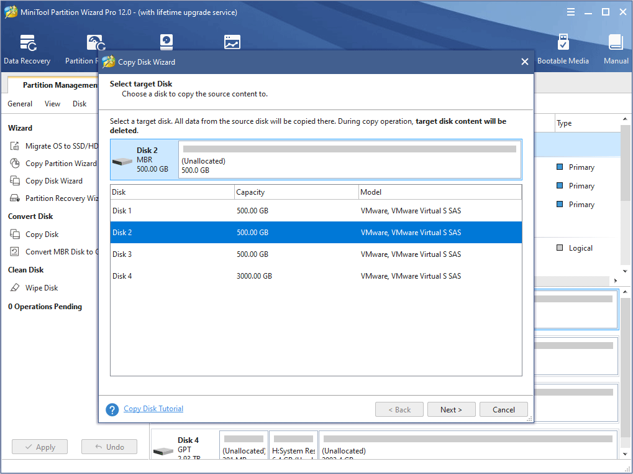The width and height of the screenshot is (633, 474).
Task: Select the 3000.00 GB Disk 4 row
Action: tap(316, 276)
